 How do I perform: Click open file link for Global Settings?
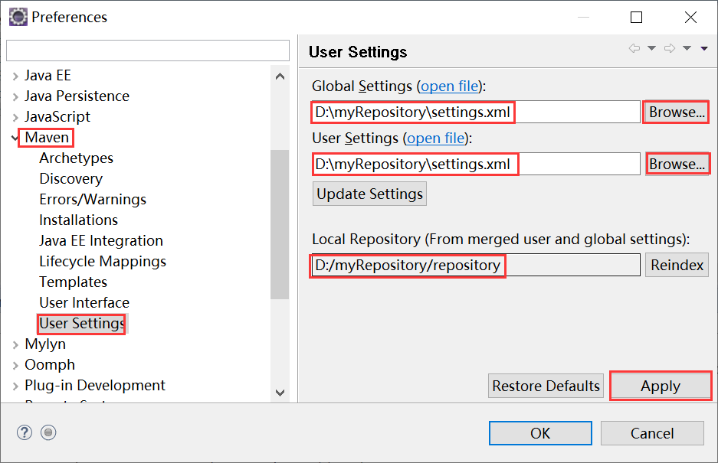[449, 86]
